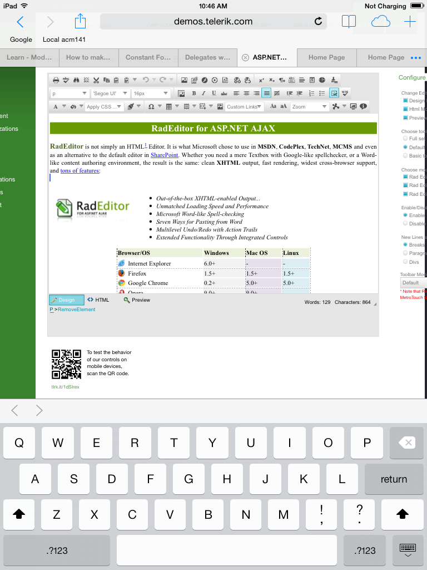Switch to the Preview editor mode tab
Image resolution: width=427 pixels, height=570 pixels.
pyautogui.click(x=137, y=300)
